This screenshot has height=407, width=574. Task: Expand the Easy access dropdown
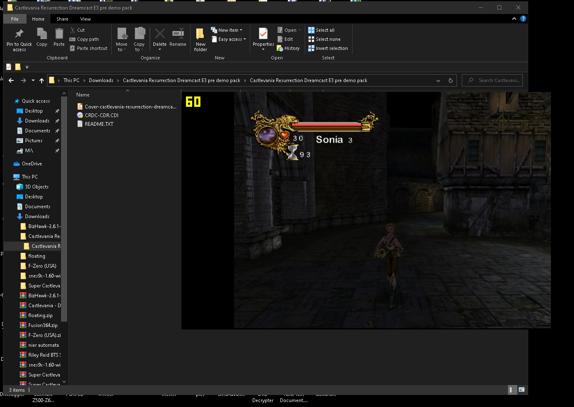(229, 39)
